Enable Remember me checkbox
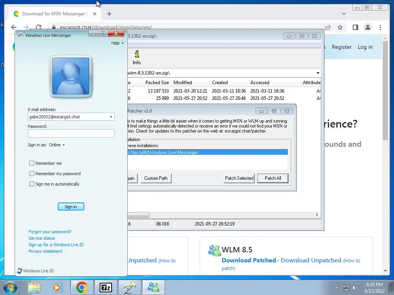 click(32, 163)
